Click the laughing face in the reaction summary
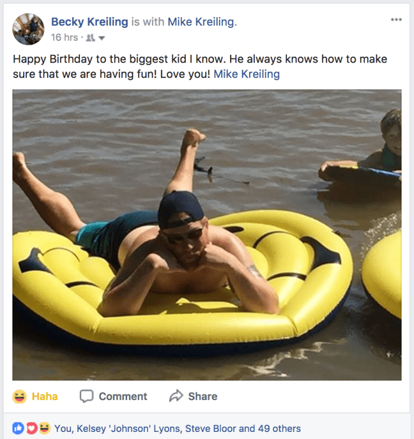Viewport: 414px width, 439px height. (44, 428)
